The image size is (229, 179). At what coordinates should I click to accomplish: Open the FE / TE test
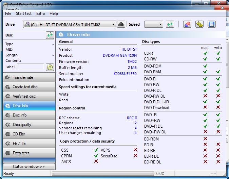tap(29, 144)
